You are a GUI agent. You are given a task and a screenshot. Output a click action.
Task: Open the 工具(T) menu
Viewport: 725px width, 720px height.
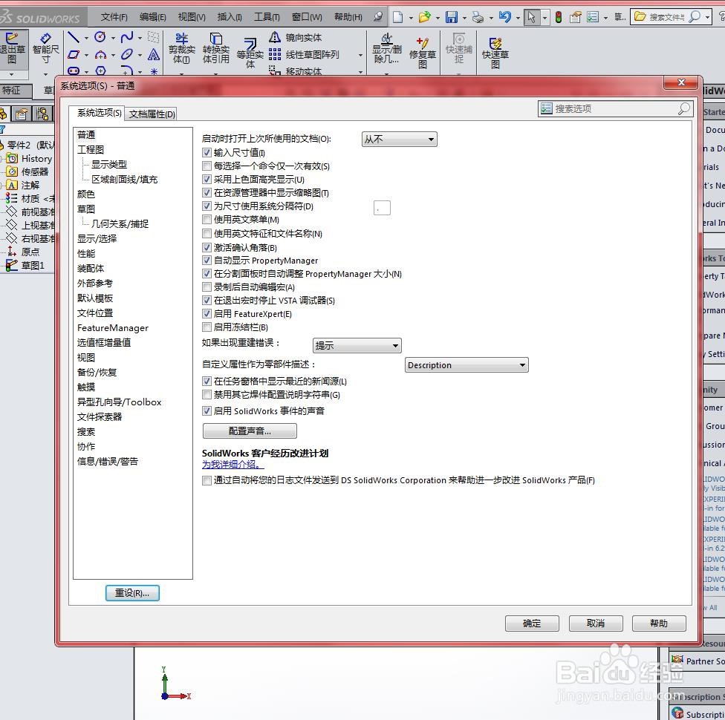tap(267, 17)
